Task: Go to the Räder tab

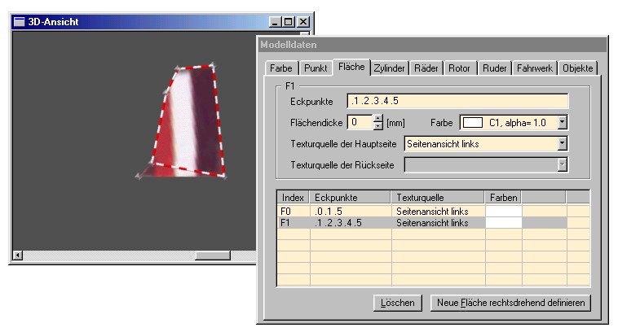Action: click(x=426, y=69)
